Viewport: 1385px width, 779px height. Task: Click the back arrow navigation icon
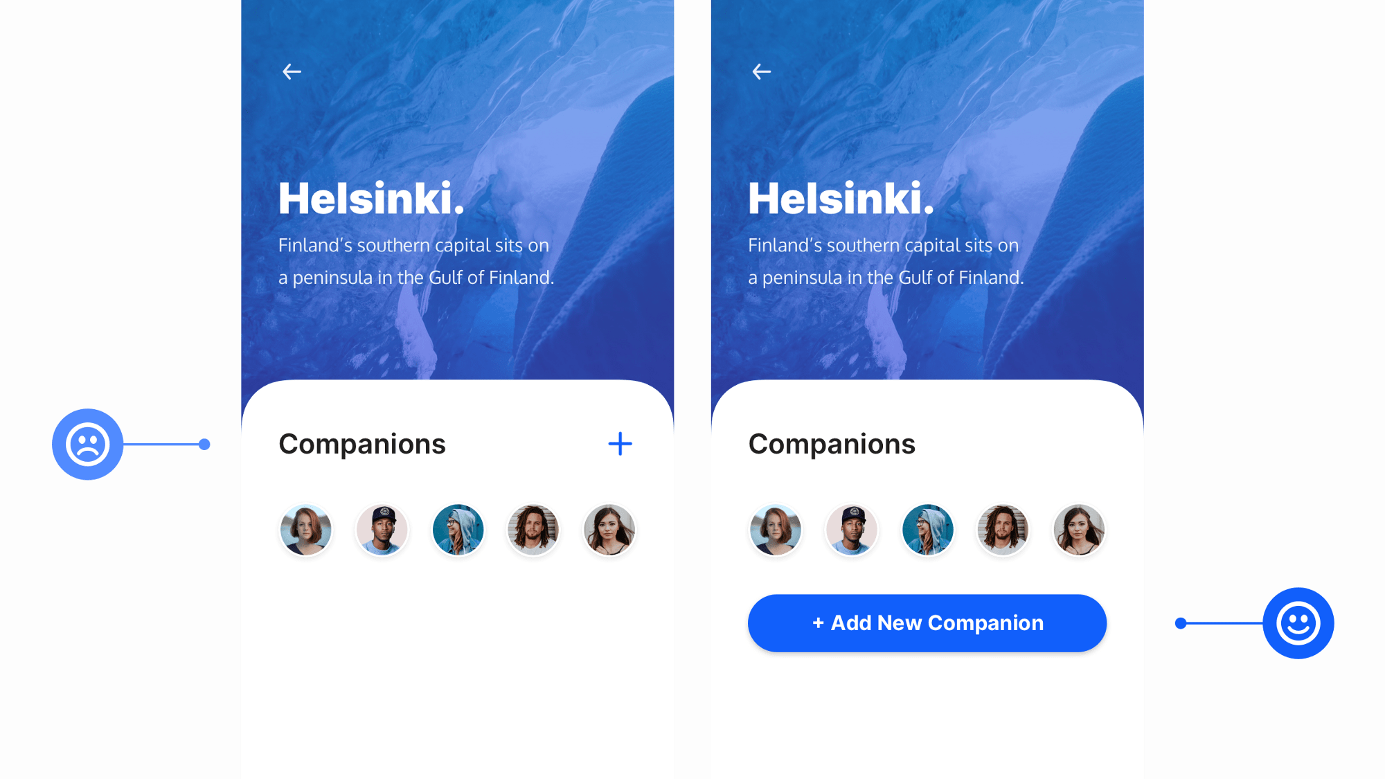[292, 71]
